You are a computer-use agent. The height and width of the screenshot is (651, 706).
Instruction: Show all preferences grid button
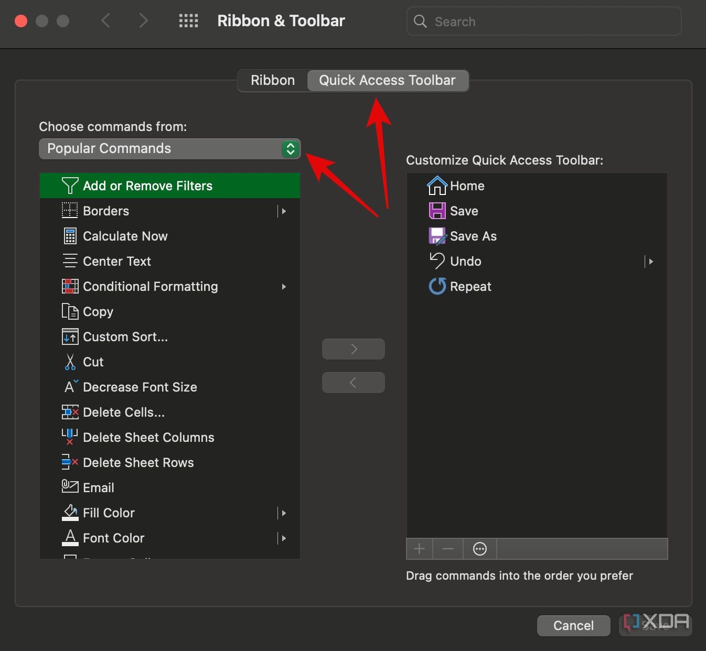tap(189, 21)
